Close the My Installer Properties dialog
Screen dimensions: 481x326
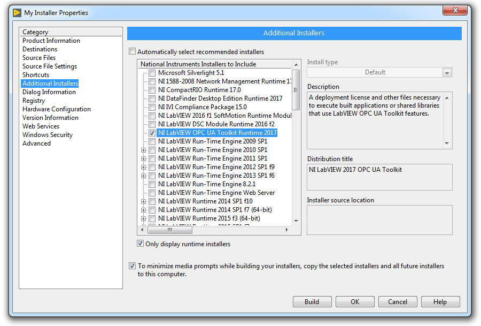coord(455,10)
